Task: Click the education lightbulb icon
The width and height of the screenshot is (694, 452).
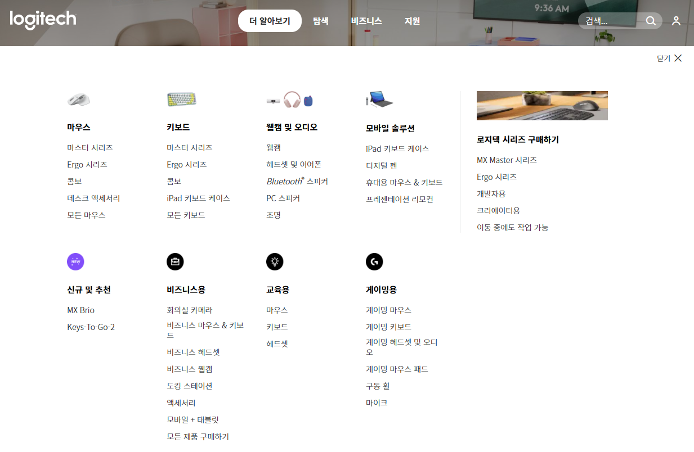Action: point(275,261)
